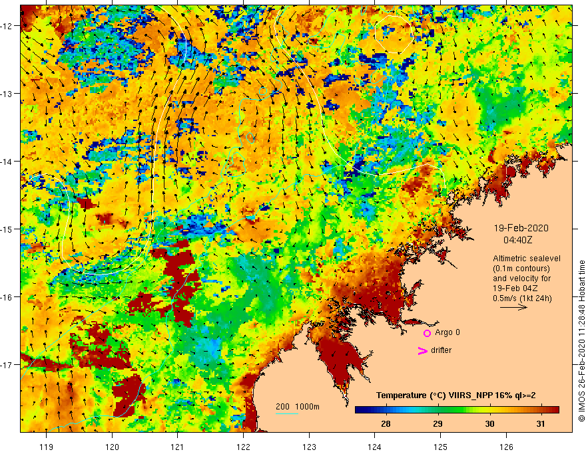586x452 pixels.
Task: Click the cyan 200 1000m contour legend line
Action: pyautogui.click(x=287, y=413)
